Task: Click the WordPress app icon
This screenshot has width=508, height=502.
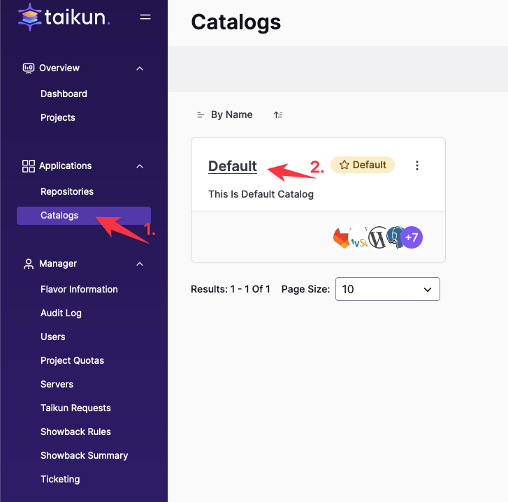Action: [377, 237]
